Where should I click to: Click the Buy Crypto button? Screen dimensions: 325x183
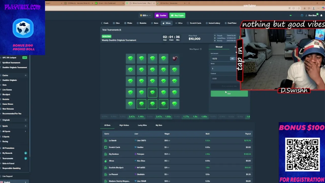pyautogui.click(x=177, y=16)
